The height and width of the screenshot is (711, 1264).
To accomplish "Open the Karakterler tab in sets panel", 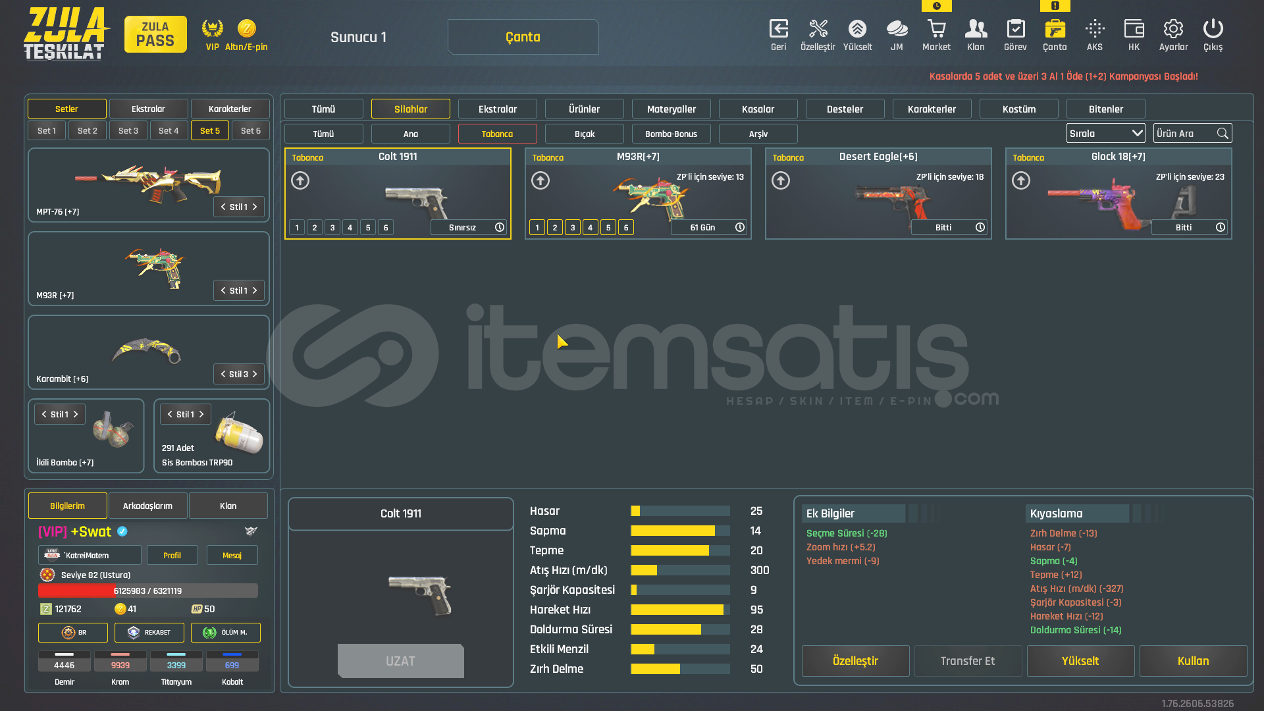I will click(230, 109).
